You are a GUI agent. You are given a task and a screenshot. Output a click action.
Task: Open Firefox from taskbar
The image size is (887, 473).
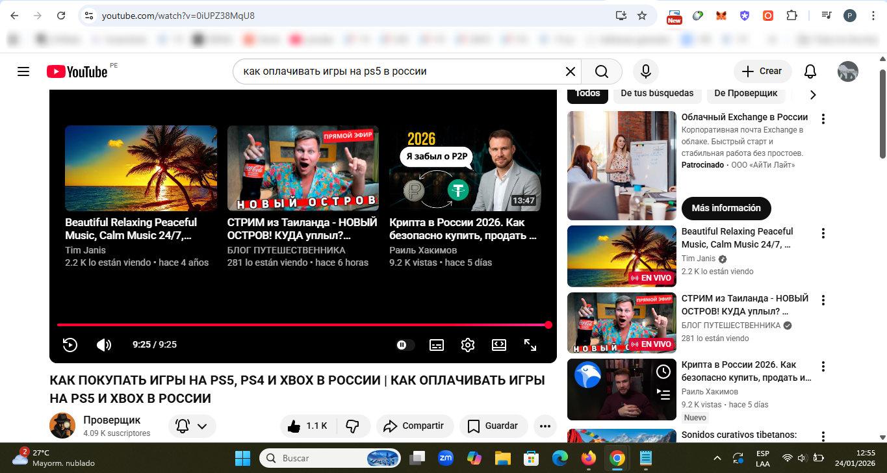[x=589, y=458]
